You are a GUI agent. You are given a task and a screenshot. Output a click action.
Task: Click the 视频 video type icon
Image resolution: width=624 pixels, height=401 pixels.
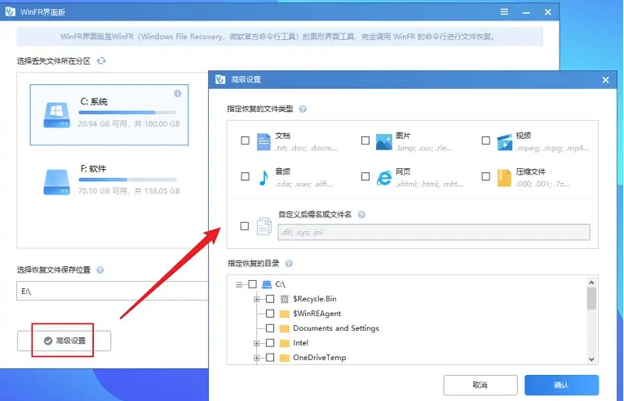tap(505, 142)
